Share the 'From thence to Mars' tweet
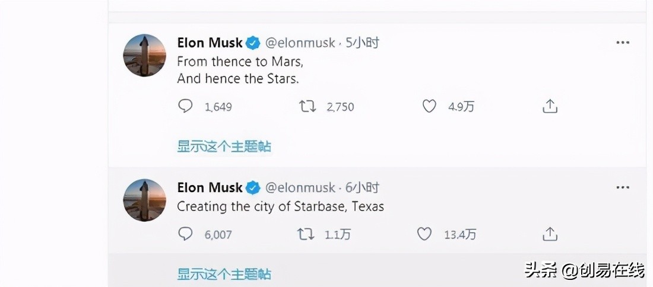 [550, 106]
